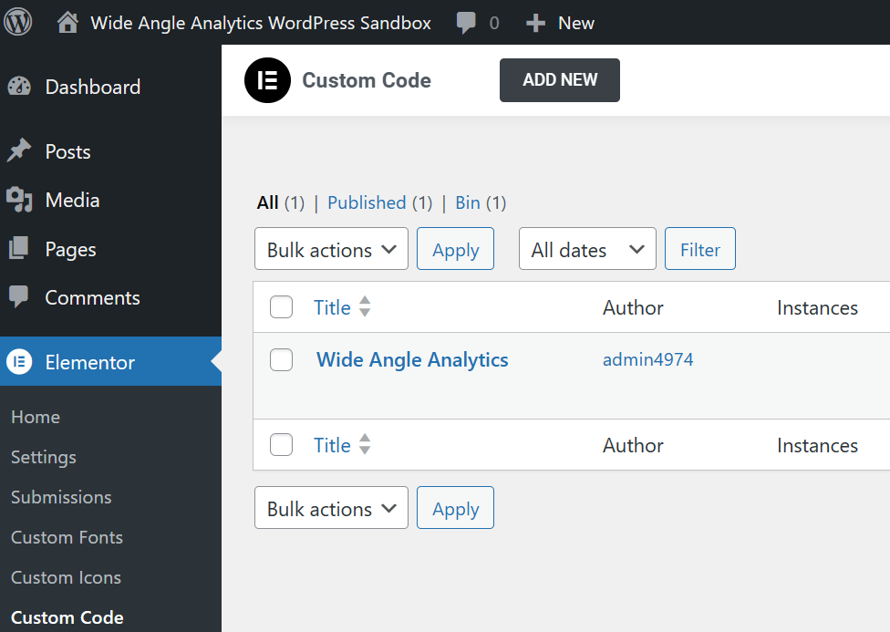Open Custom Icons submenu

(66, 577)
